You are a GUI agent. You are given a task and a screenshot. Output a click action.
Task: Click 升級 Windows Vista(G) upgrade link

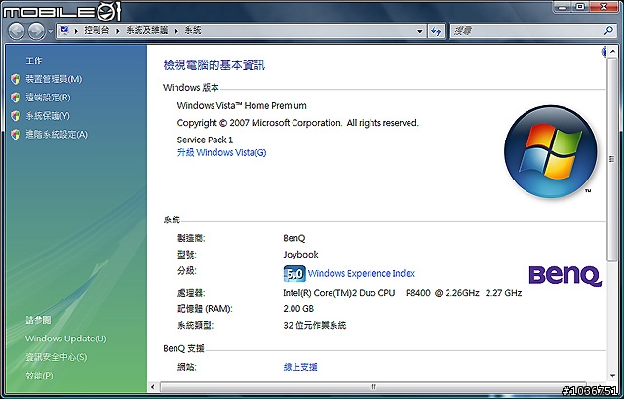221,152
